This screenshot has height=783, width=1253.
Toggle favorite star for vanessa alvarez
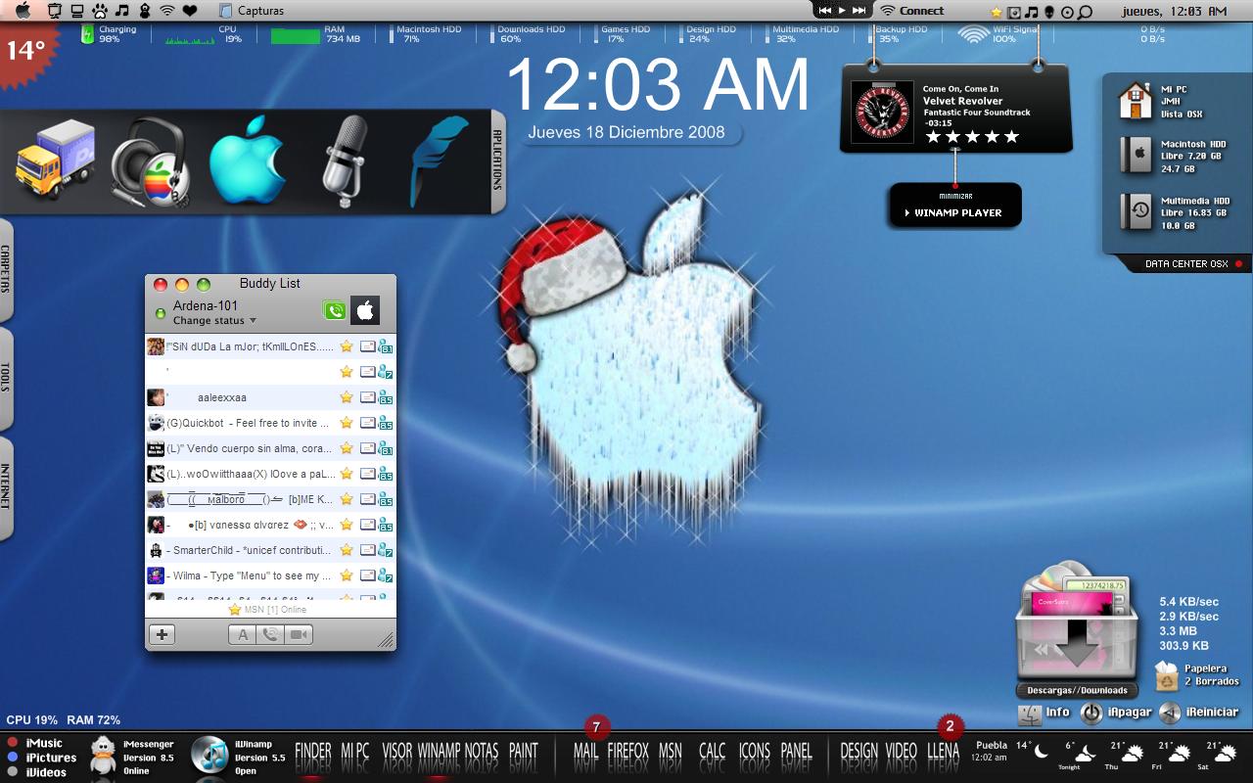(x=346, y=525)
